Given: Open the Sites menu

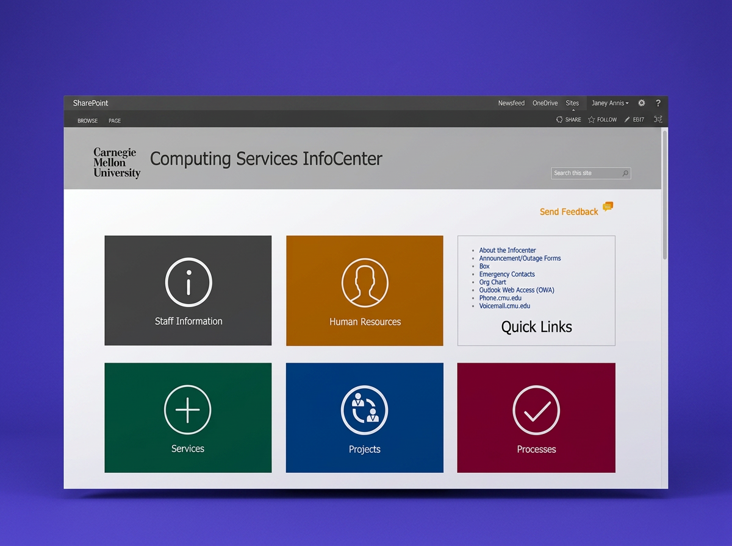Looking at the screenshot, I should (572, 103).
